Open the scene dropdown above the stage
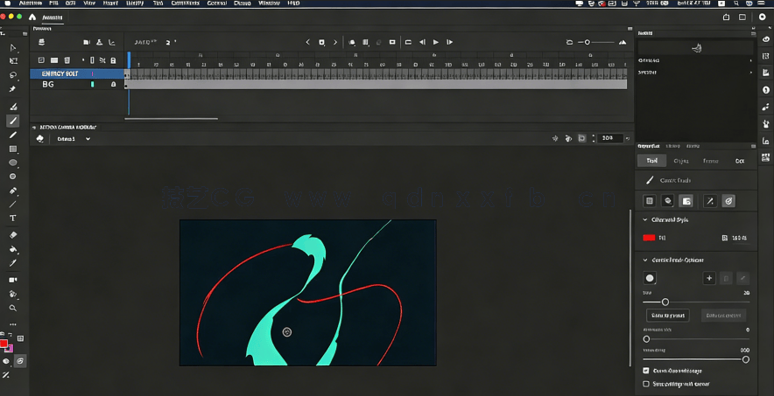Screen dimensions: 774x396 74,139
